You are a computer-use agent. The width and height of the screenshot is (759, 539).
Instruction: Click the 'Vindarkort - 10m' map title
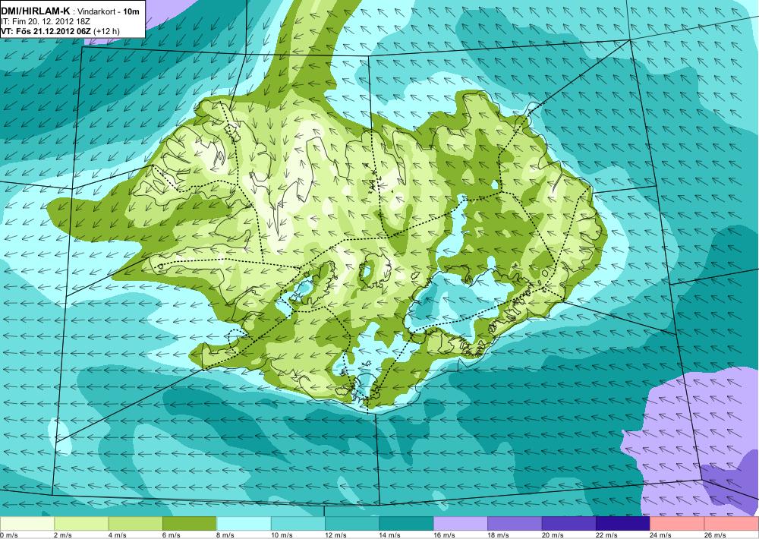point(109,11)
